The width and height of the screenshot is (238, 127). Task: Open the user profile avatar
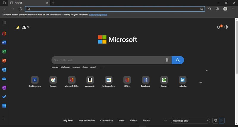pyautogui.click(x=225, y=9)
